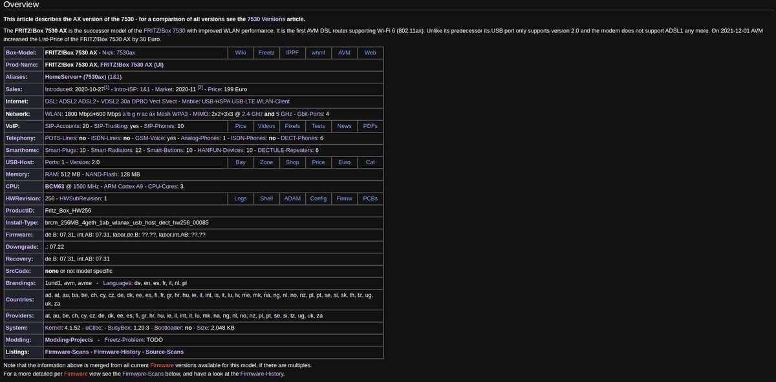Viewport: 776px width, 382px height.
Task: Click the Kernel link in System row
Action: pos(54,328)
